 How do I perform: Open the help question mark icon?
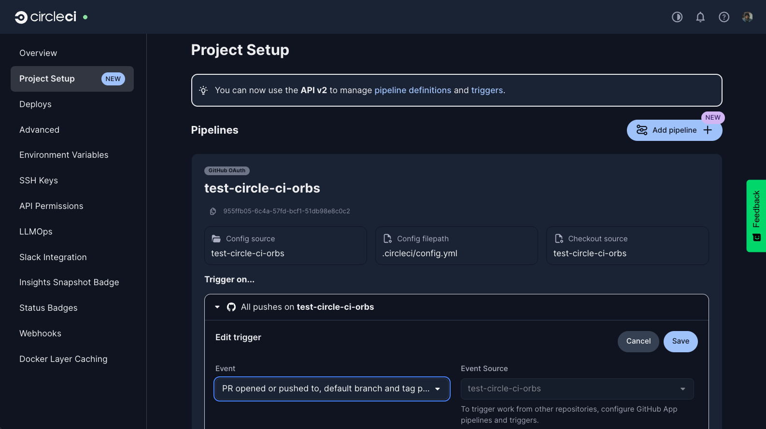tap(724, 17)
